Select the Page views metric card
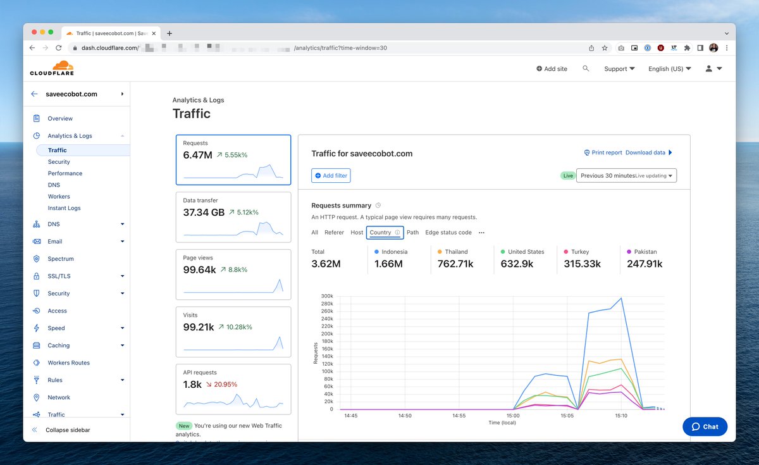This screenshot has height=465, width=759. [233, 275]
